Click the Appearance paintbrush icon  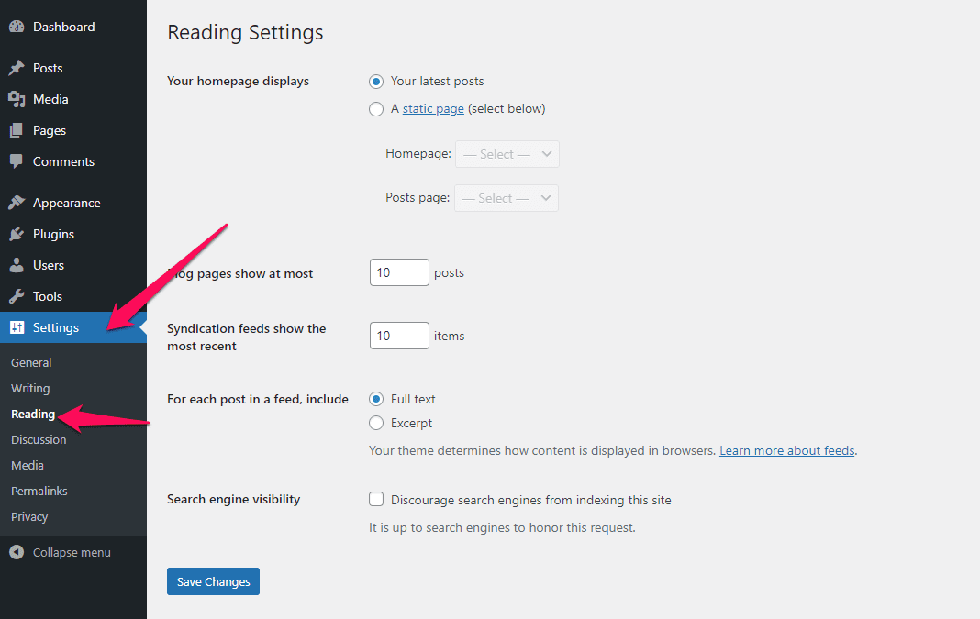point(17,203)
